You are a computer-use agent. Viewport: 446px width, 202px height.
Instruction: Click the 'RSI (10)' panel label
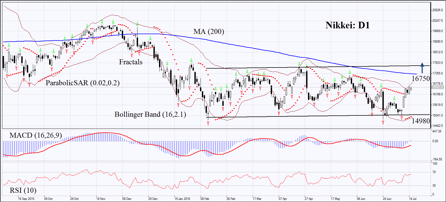pos(23,190)
